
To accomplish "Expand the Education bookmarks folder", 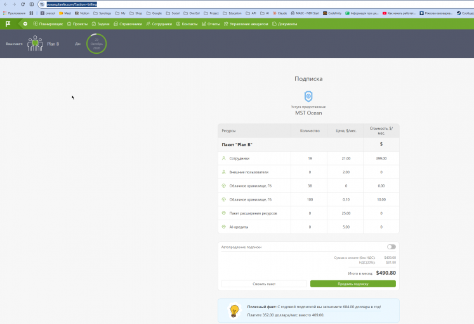I will click(232, 13).
